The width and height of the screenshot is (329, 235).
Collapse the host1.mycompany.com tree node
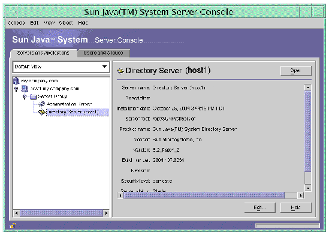(16, 89)
